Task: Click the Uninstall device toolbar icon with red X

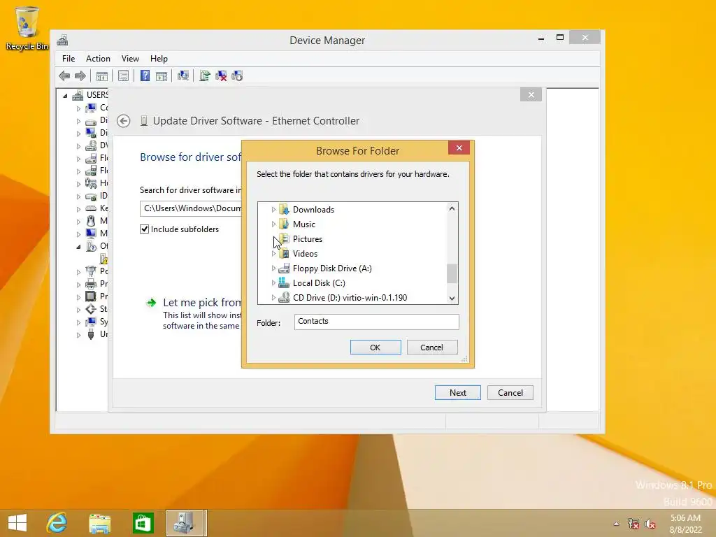Action: [x=221, y=76]
